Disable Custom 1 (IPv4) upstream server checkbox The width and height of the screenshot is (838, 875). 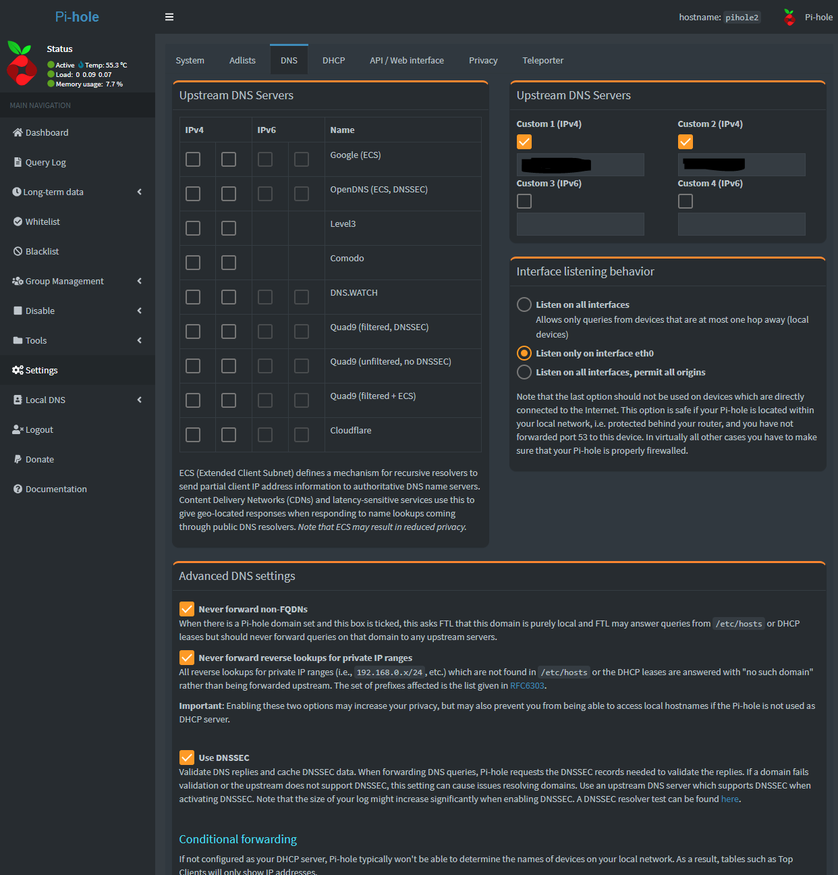coord(524,142)
